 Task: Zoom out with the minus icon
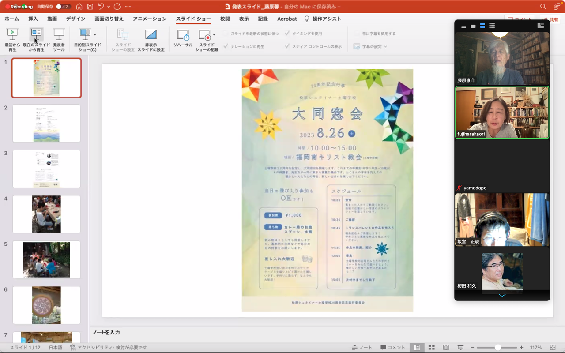tap(472, 348)
